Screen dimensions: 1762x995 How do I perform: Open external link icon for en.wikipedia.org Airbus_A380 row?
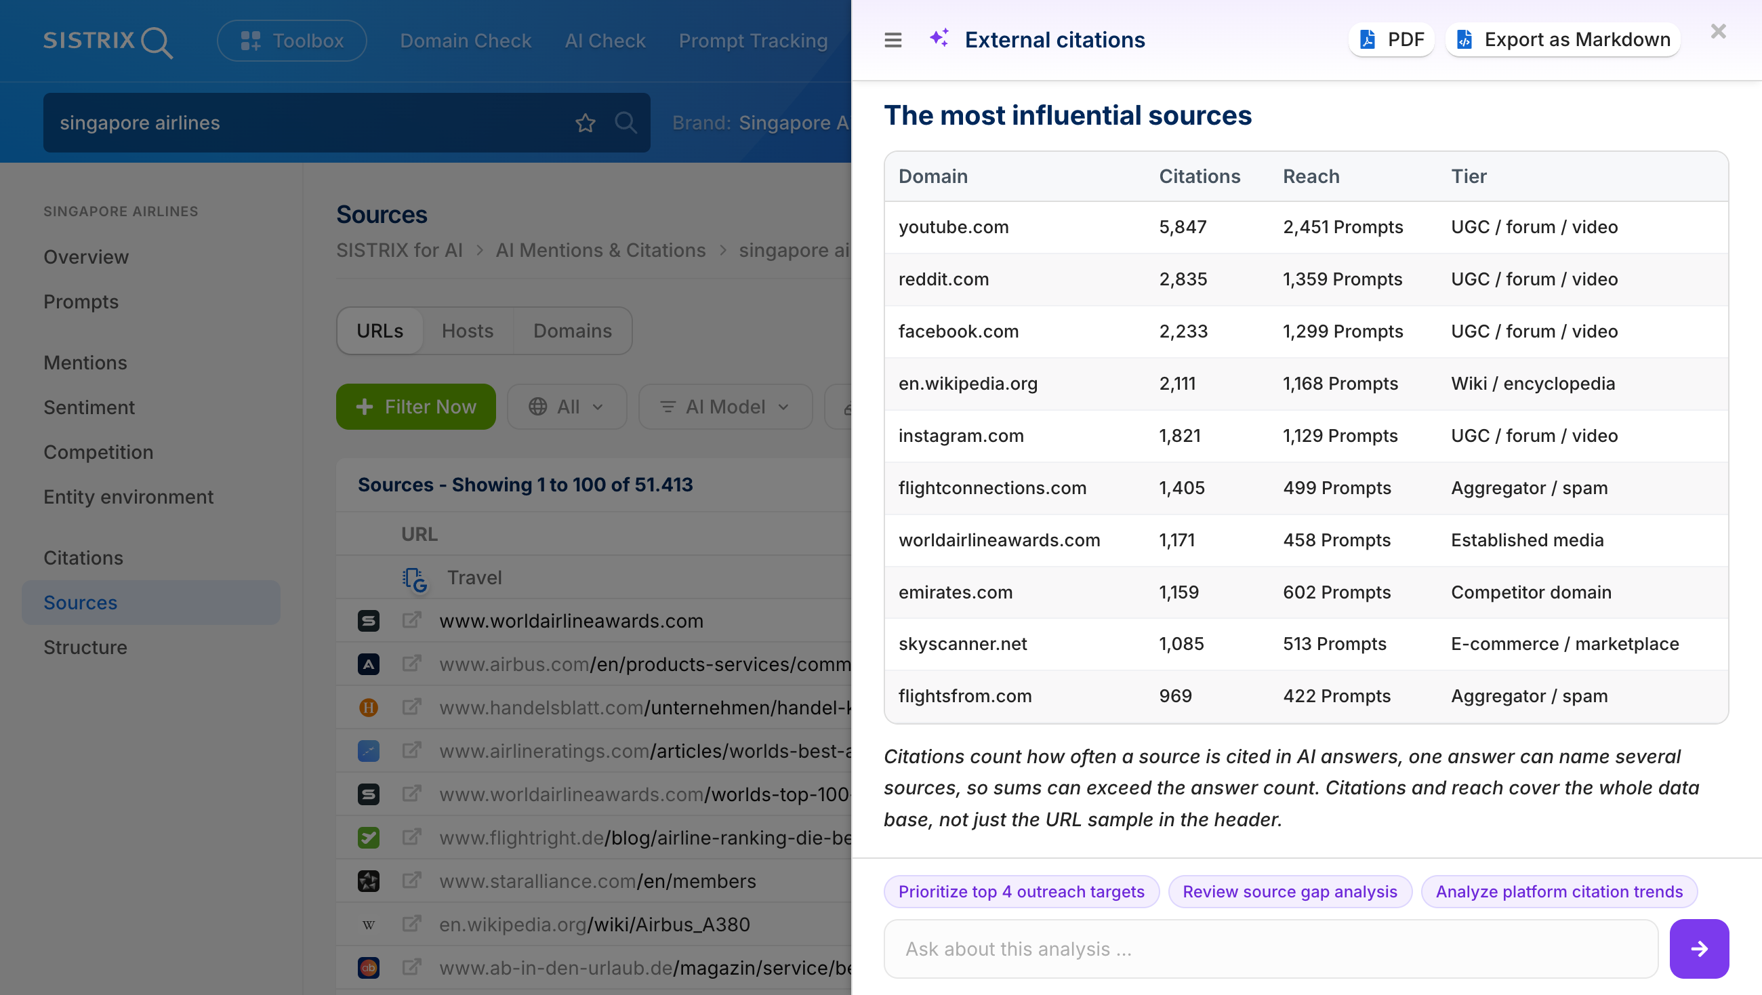coord(411,923)
